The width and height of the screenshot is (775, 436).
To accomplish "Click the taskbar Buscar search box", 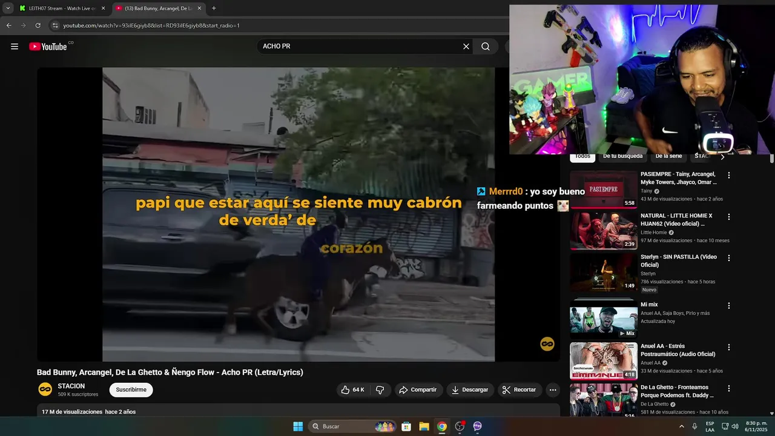I will tap(352, 426).
